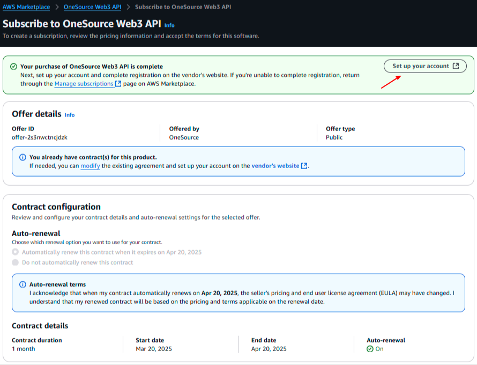This screenshot has height=365, width=477.
Task: Click the info icon in existing contracts notice
Action: click(x=23, y=157)
